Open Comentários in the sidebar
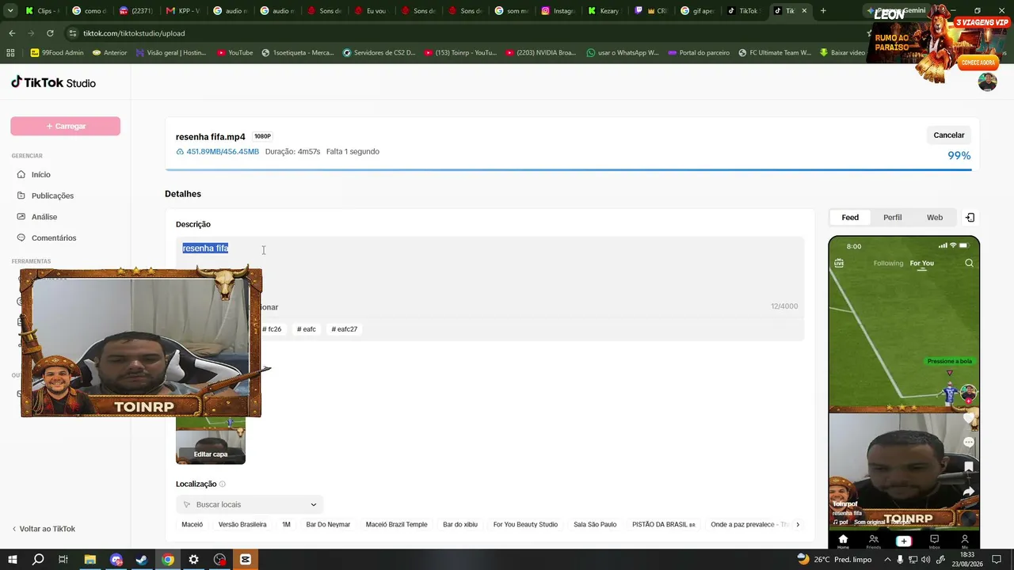Viewport: 1014px width, 570px height. click(54, 237)
